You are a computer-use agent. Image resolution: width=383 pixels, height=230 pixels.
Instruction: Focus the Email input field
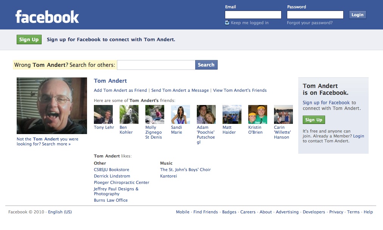click(253, 15)
